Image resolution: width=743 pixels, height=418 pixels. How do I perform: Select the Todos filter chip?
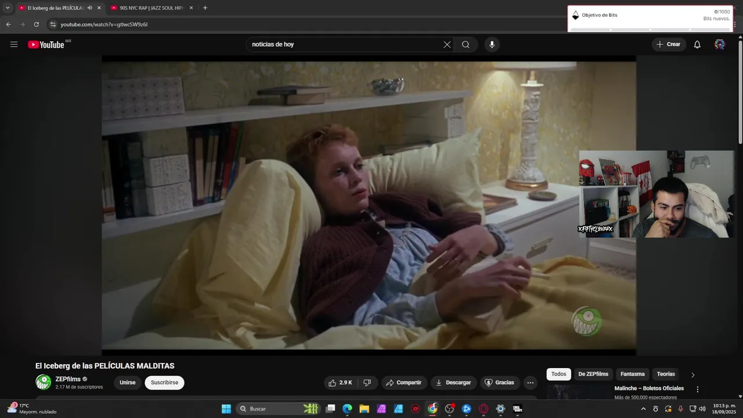point(558,374)
